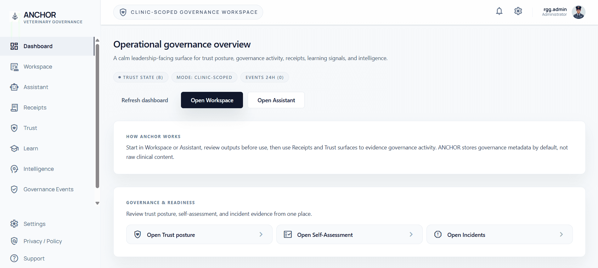The height and width of the screenshot is (268, 598).
Task: Click the Mode: Clinic-scoped chip
Action: click(x=204, y=77)
